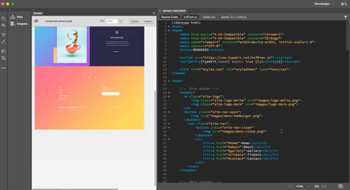
Task: Toggle INS insert mode in status bar
Action: click(x=316, y=186)
